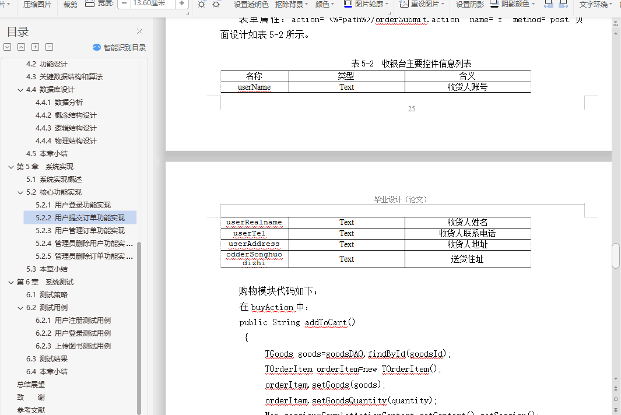This screenshot has height=415, width=621.
Task: Click the document vertical scrollbar thumb
Action: pos(615,256)
